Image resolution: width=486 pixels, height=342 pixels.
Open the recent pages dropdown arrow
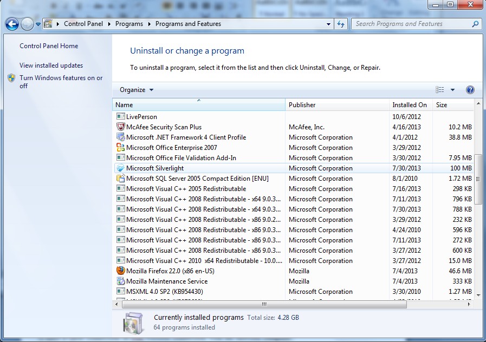click(x=38, y=24)
